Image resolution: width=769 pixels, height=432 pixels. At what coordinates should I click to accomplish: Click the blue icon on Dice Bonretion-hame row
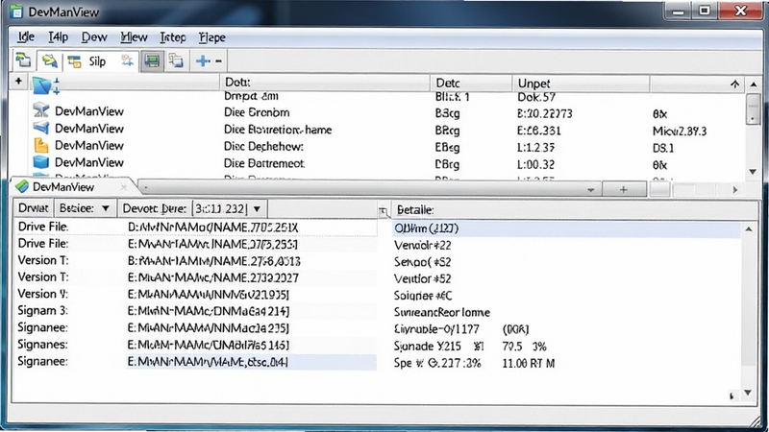click(41, 128)
